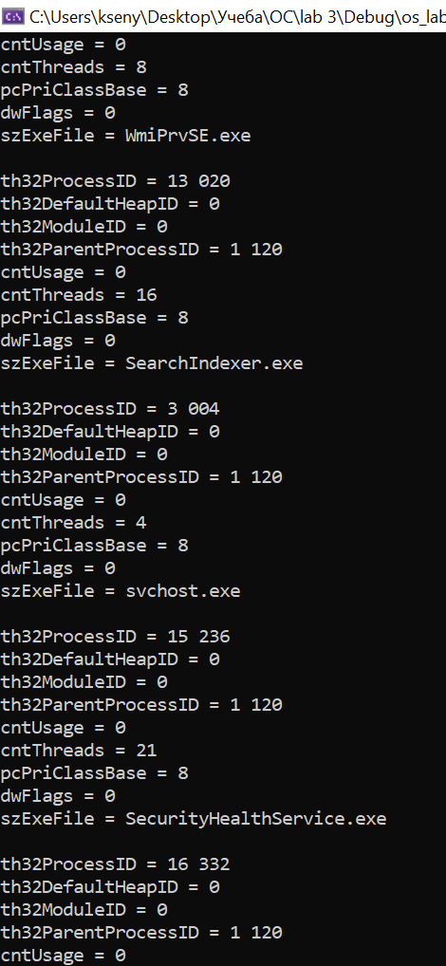Screen dimensions: 446x966
Task: Click the process ID 16 332 line
Action: pos(115,864)
